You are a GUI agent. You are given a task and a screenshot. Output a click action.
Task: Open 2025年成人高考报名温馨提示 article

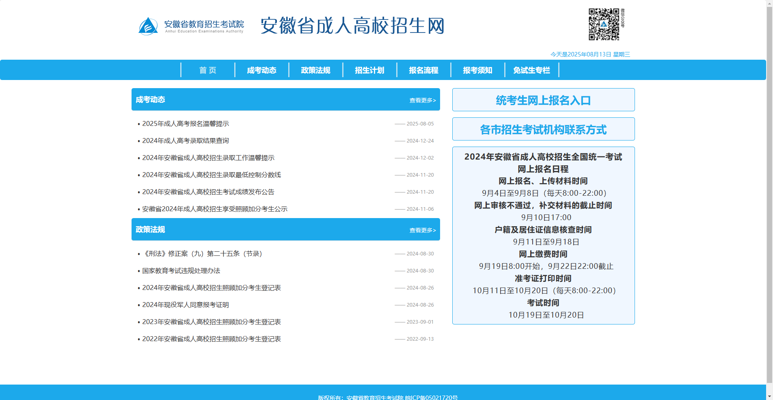pos(185,123)
